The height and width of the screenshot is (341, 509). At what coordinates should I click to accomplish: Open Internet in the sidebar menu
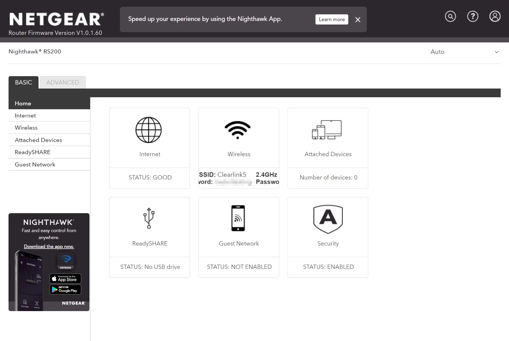(49, 115)
